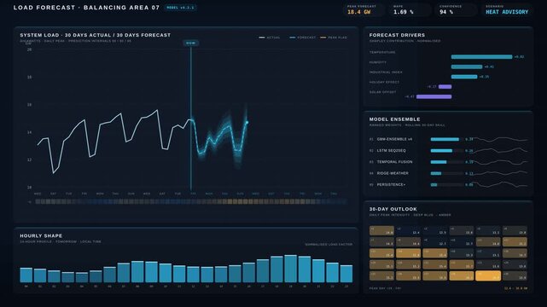
Task: Click the daily intensity strip below the chart
Action: click(191, 201)
